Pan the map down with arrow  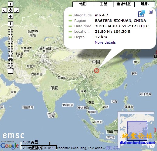tap(10, 16)
